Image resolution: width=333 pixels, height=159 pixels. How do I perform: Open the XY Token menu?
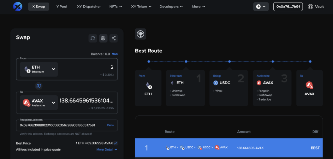point(141,7)
